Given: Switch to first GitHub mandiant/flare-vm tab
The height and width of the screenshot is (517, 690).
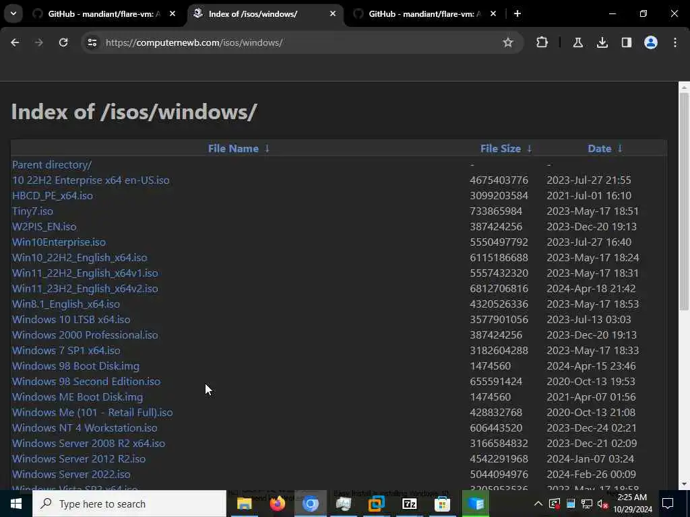Looking at the screenshot, I should point(104,13).
